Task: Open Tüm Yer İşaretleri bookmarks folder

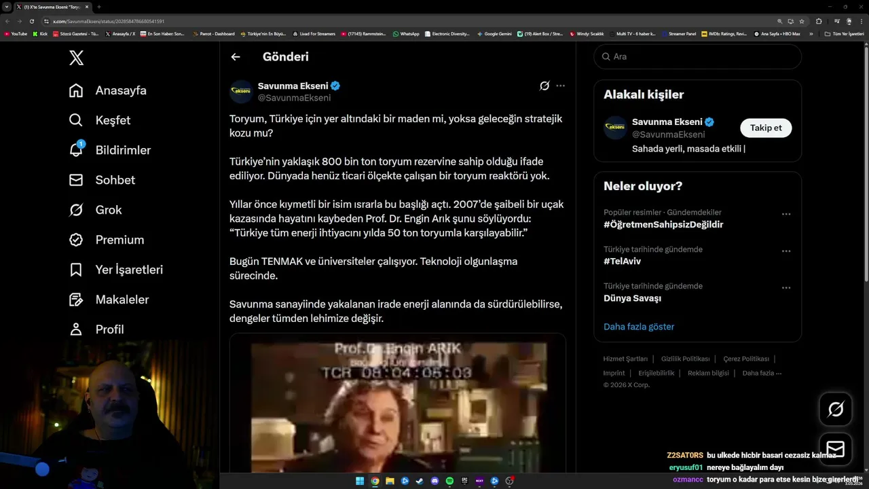Action: [844, 34]
